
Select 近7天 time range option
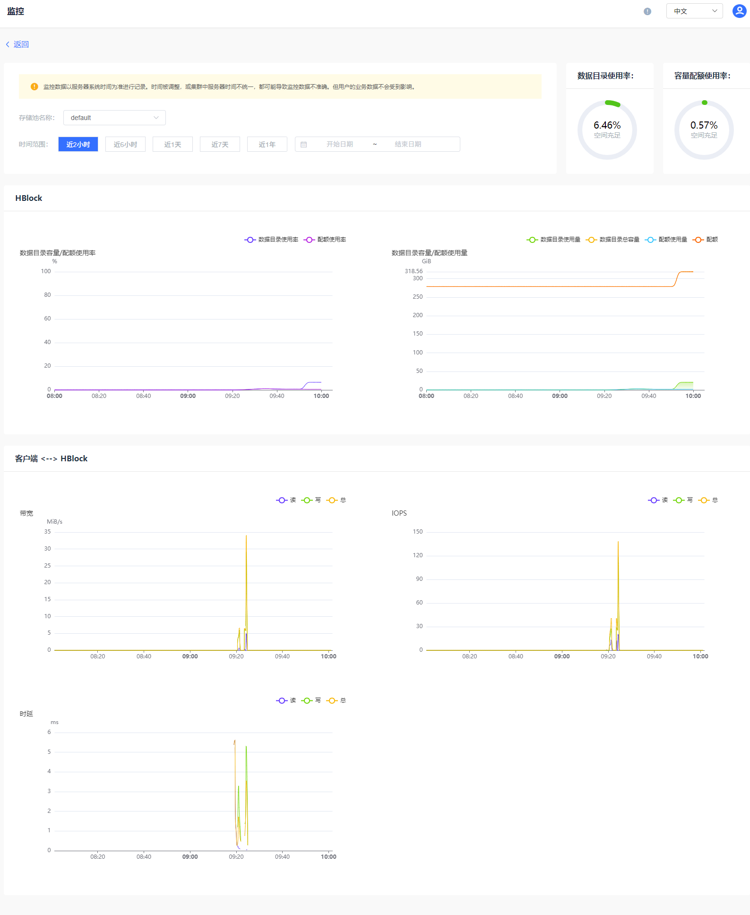click(220, 144)
